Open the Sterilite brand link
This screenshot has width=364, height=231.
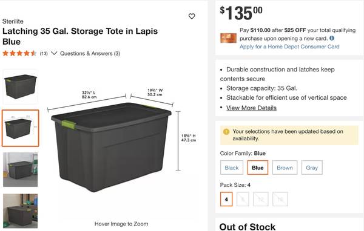click(x=13, y=21)
